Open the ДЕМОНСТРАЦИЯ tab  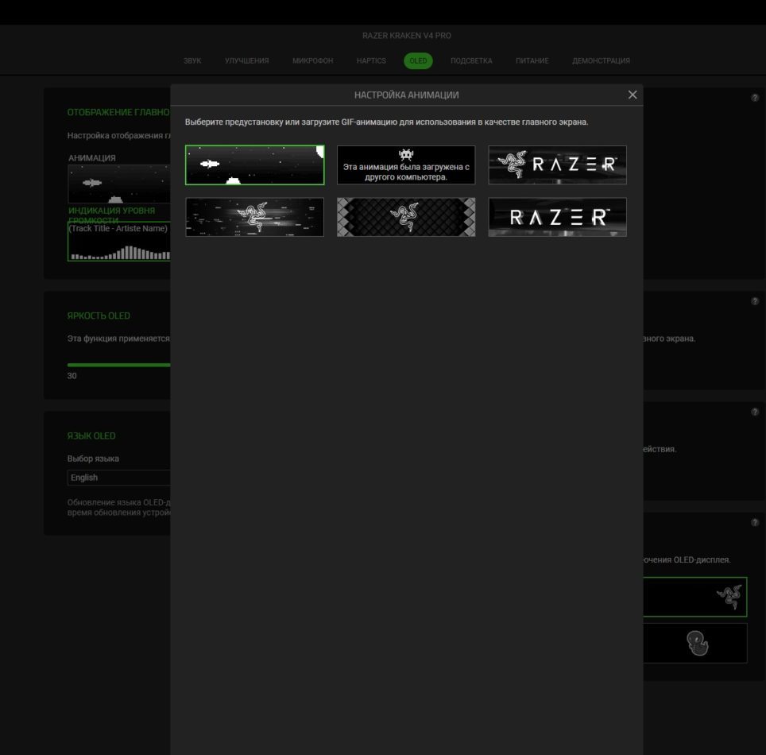(601, 60)
